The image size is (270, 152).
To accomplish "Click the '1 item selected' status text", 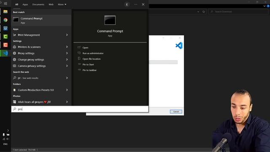I will click(x=24, y=150).
